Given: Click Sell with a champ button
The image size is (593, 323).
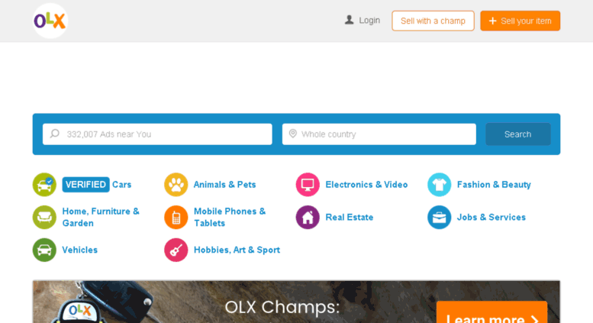Looking at the screenshot, I should [x=433, y=21].
